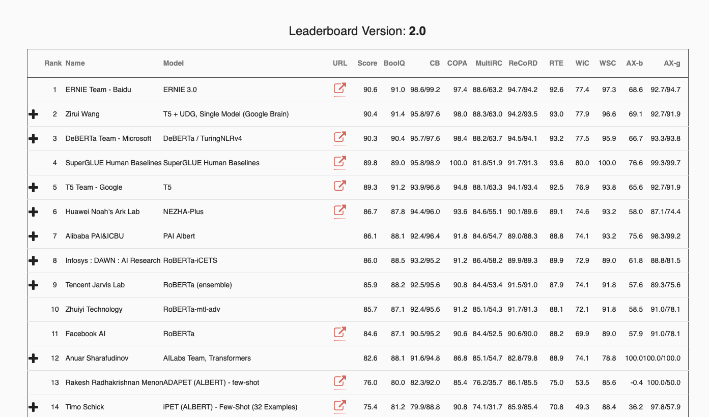Expand the Timo Schick row

coord(34,407)
